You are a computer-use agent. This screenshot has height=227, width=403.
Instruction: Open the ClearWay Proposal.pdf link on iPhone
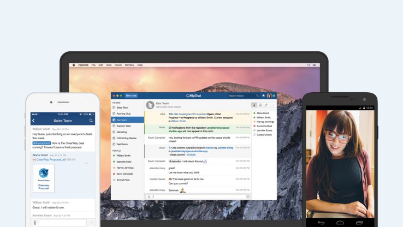pyautogui.click(x=51, y=160)
